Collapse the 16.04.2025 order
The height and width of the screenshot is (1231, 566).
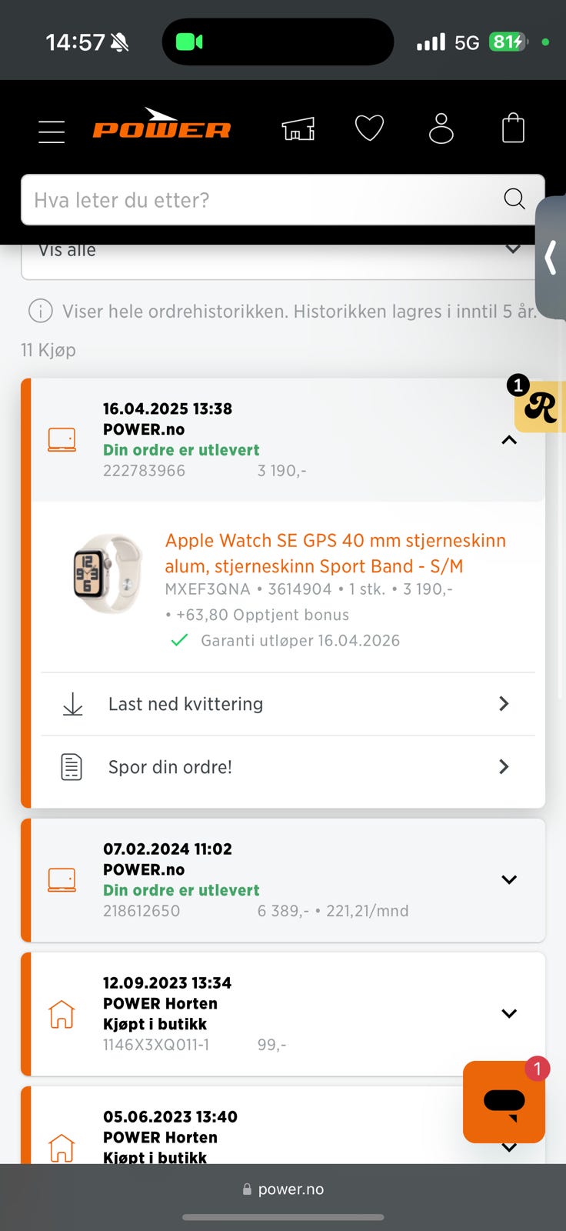(509, 440)
